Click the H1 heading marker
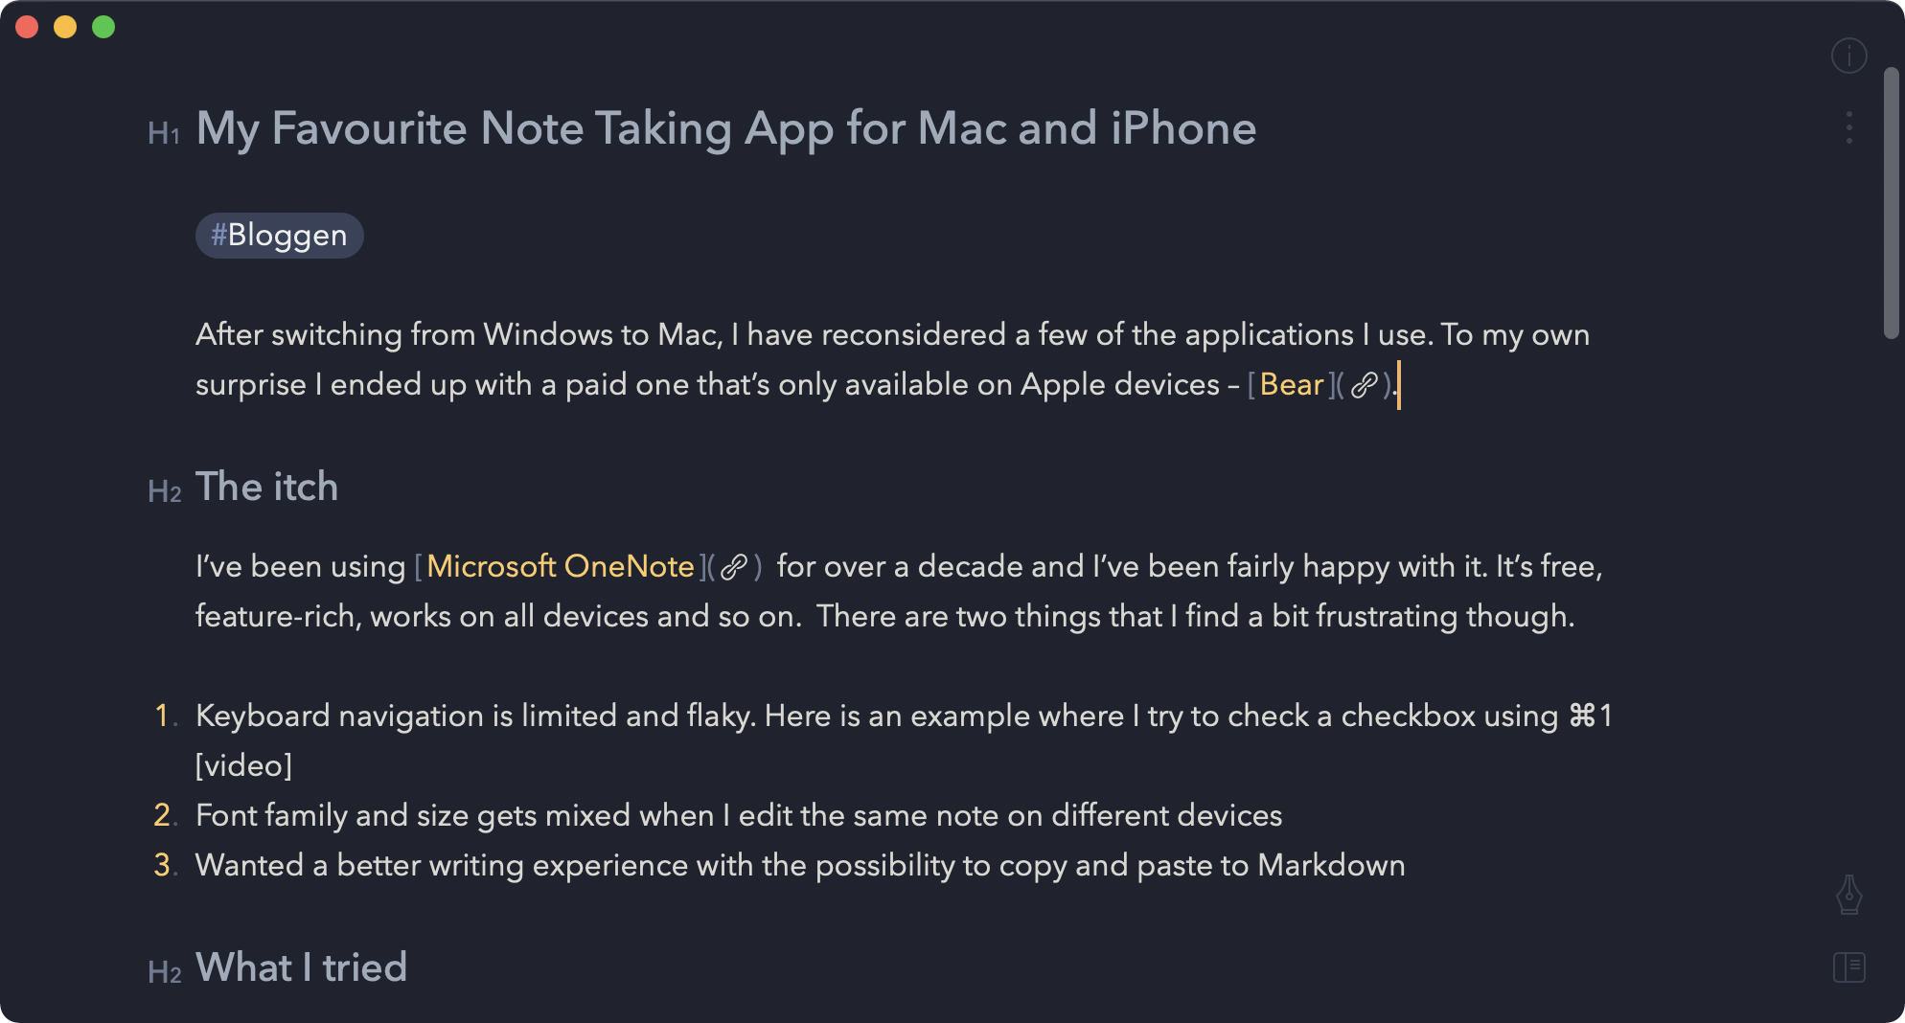Viewport: 1905px width, 1023px height. 164,133
